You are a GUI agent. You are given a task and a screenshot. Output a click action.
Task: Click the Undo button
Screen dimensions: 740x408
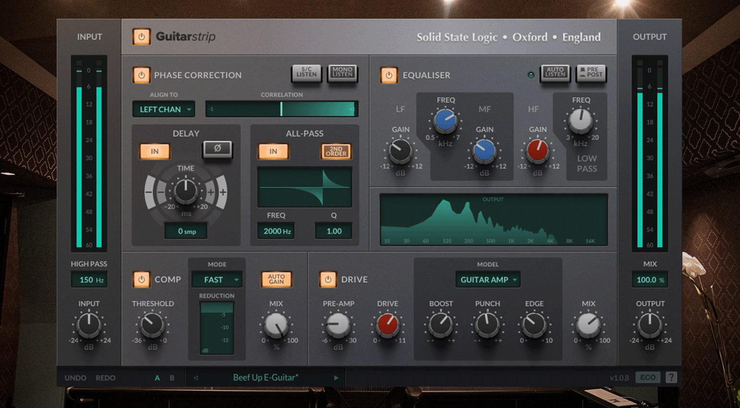coord(75,378)
